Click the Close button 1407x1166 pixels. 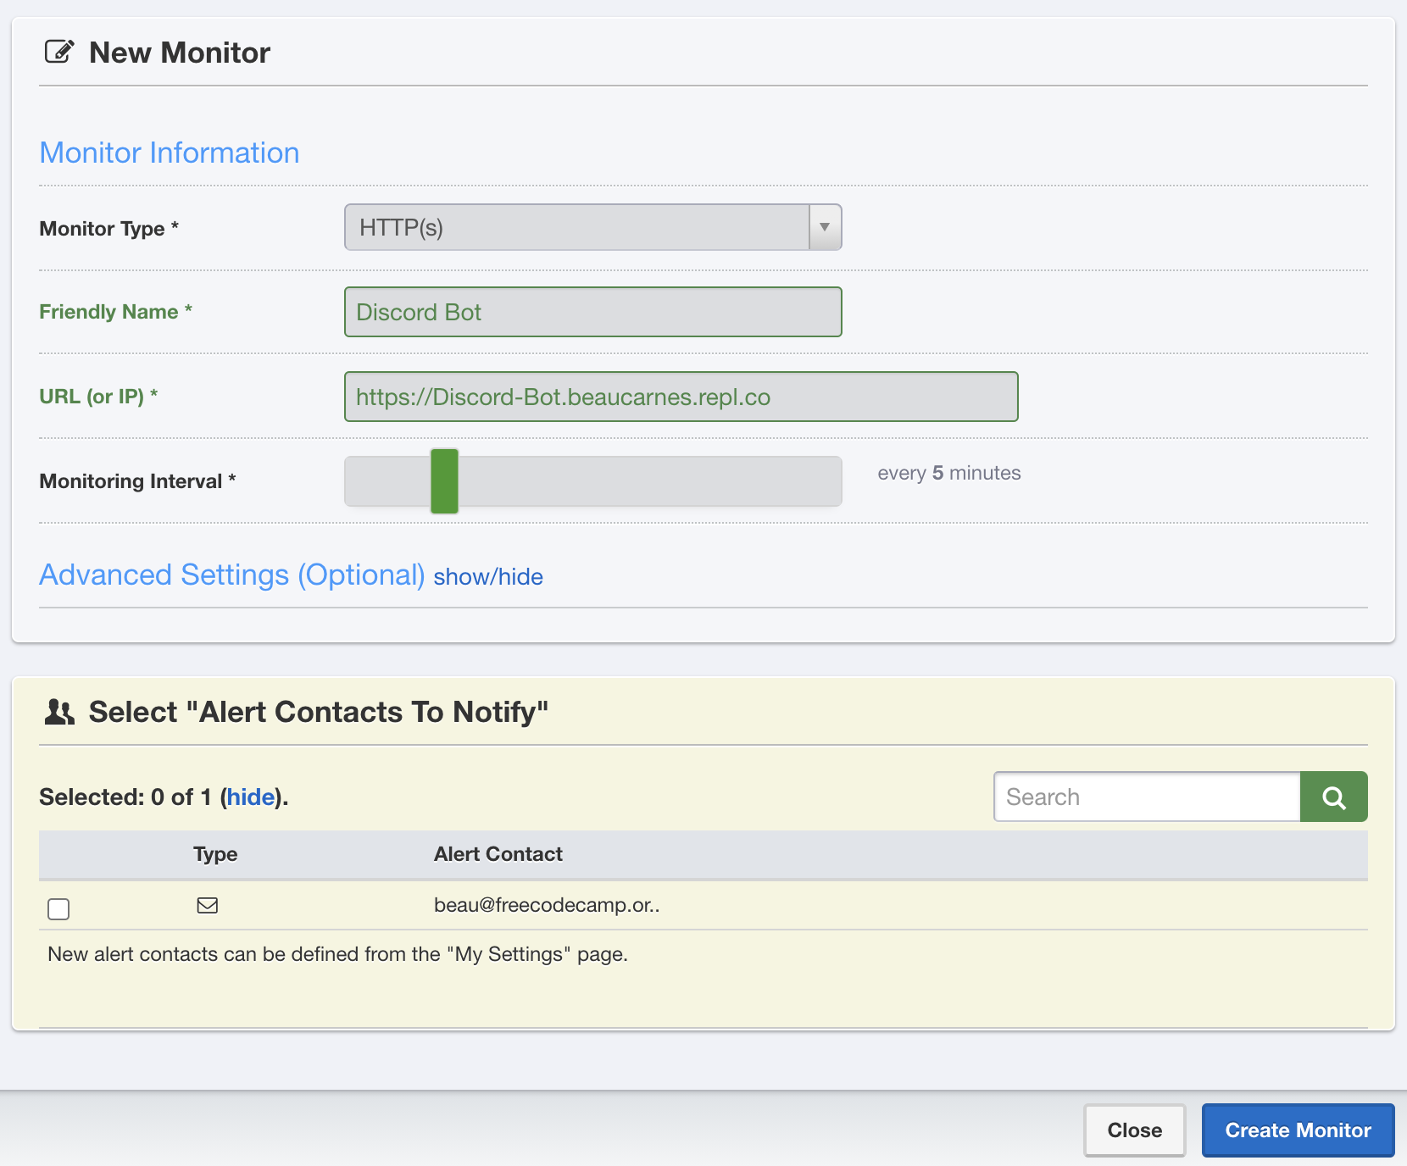pos(1134,1130)
